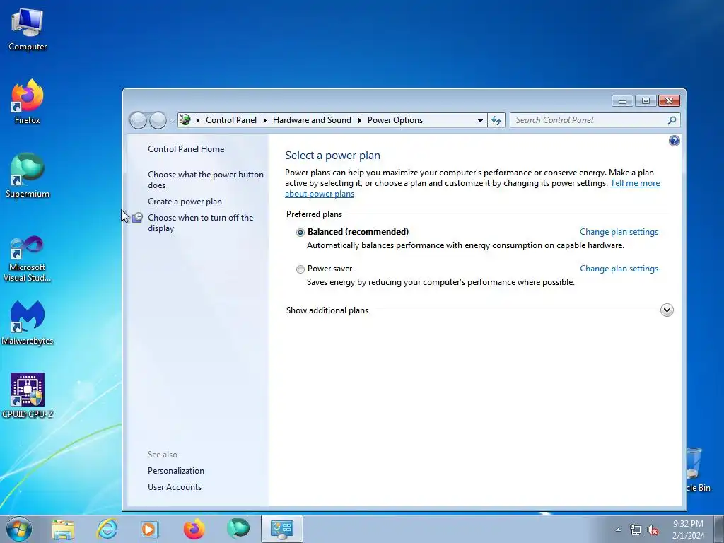The image size is (724, 543).
Task: Open the recent pages dropdown arrow
Action: coord(172,120)
